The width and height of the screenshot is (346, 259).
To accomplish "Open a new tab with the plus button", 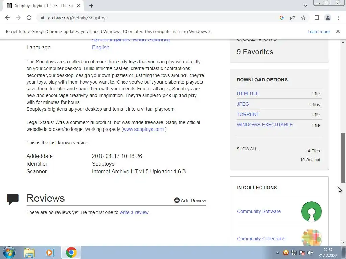I will click(91, 6).
